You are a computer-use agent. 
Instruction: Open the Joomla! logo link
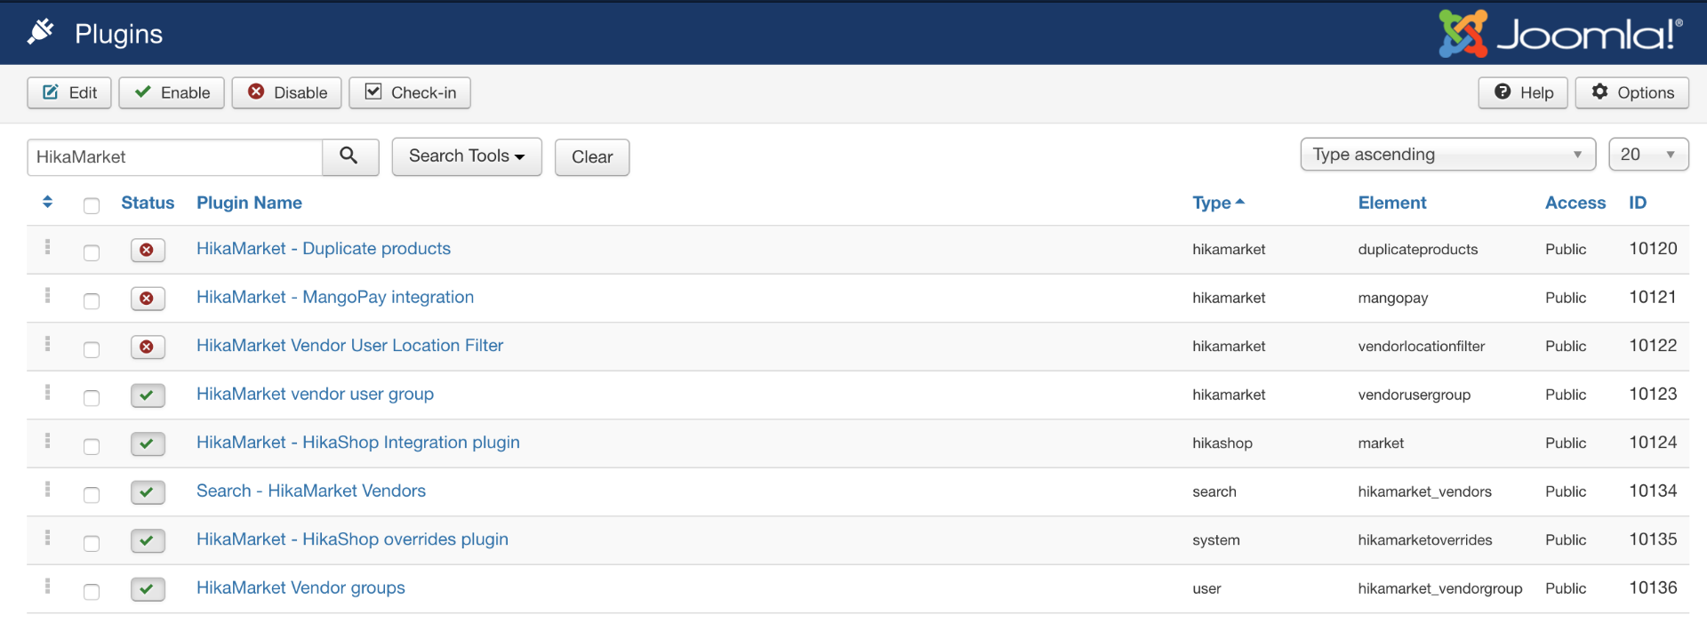1560,34
